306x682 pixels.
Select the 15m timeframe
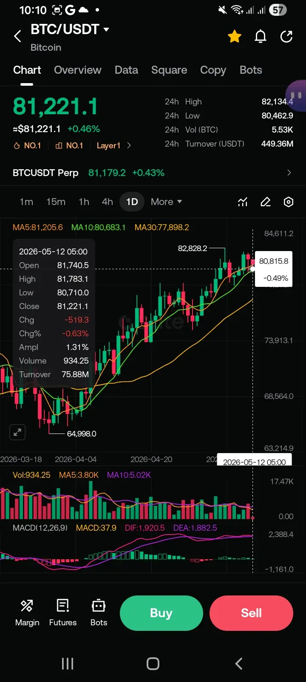click(x=56, y=202)
